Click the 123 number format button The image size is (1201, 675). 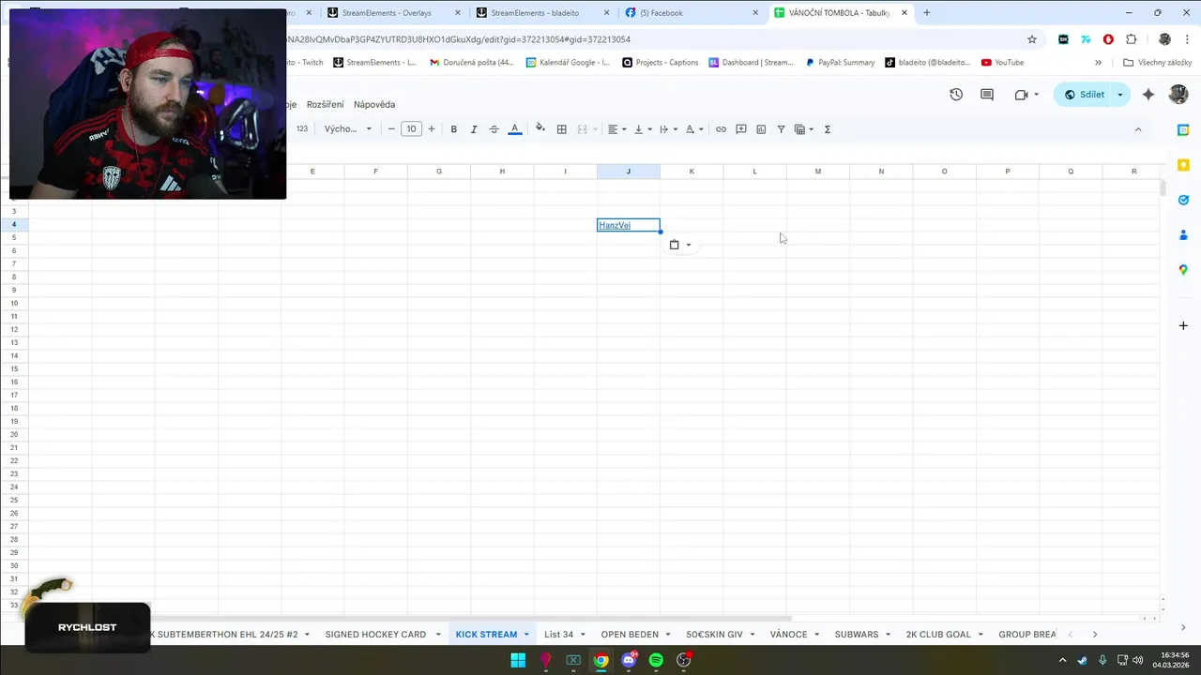[x=302, y=129]
